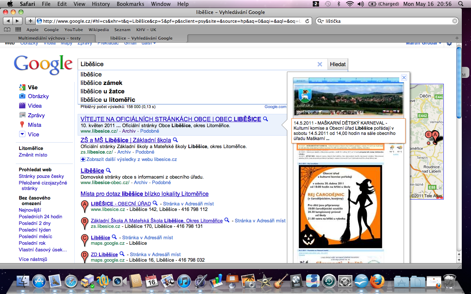Open iTunes from the Dock
This screenshot has width=471, height=294.
click(x=184, y=282)
